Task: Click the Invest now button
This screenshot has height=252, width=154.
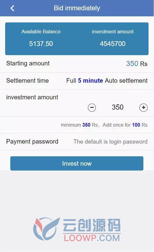Action: pos(77,164)
